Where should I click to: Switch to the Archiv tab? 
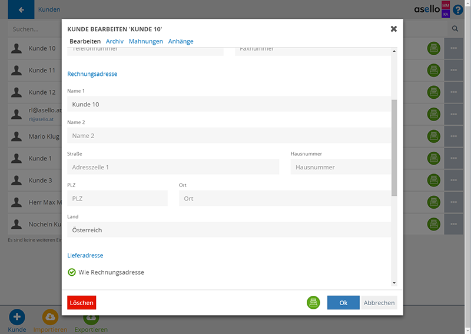115,42
